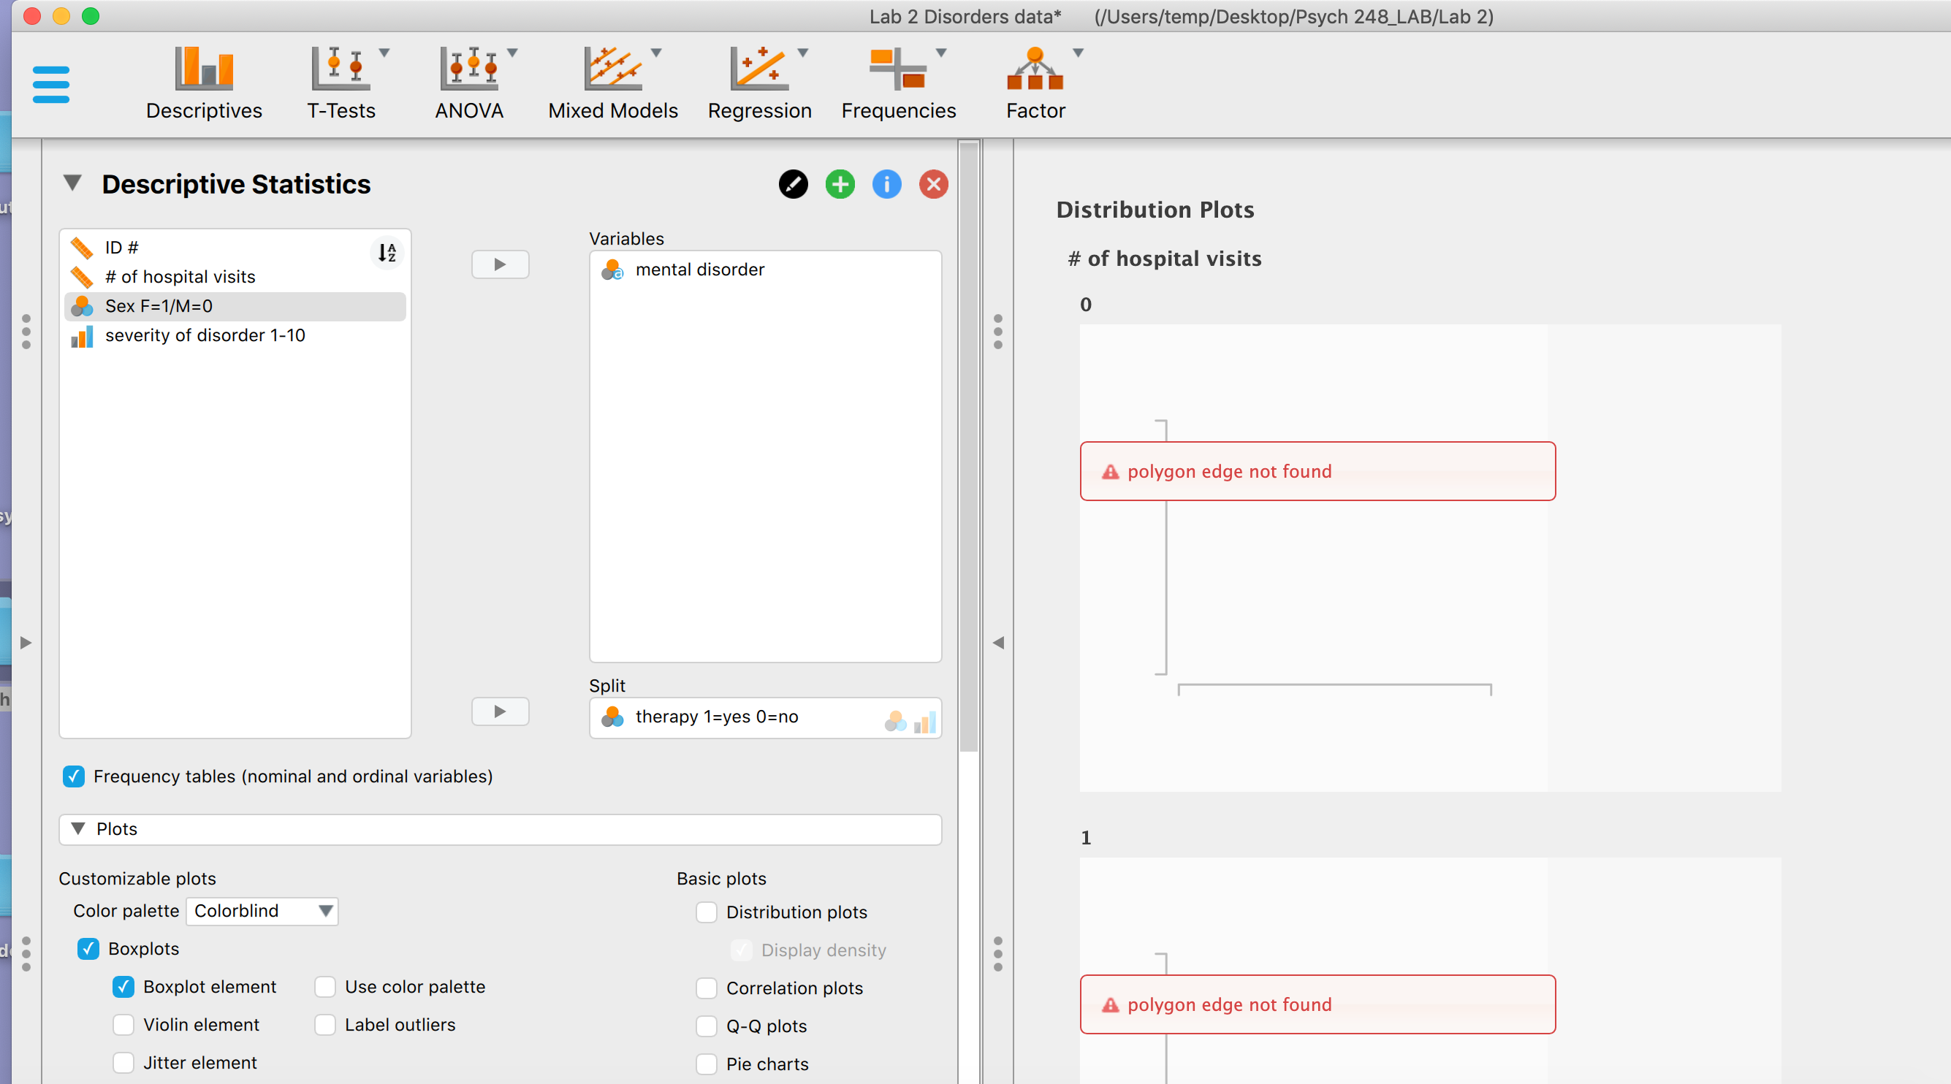This screenshot has width=1951, height=1084.
Task: Open the Mixed Models menu
Action: [x=613, y=83]
